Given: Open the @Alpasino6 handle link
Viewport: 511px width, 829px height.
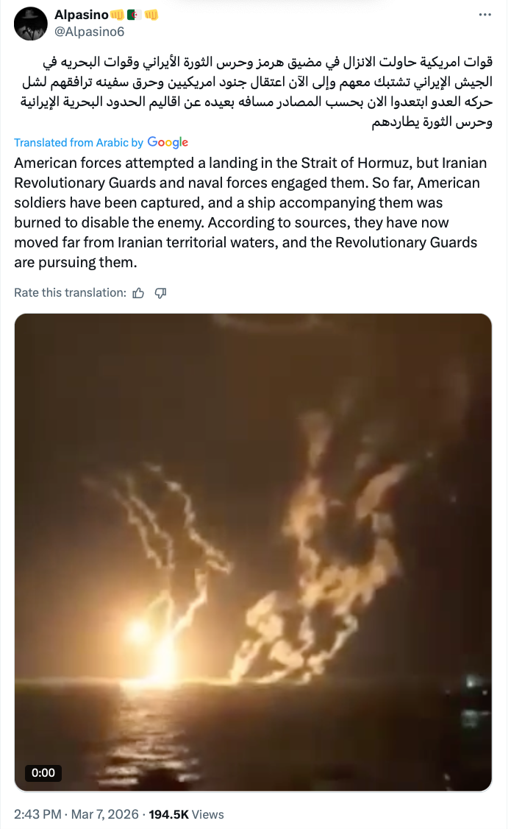Looking at the screenshot, I should (89, 32).
